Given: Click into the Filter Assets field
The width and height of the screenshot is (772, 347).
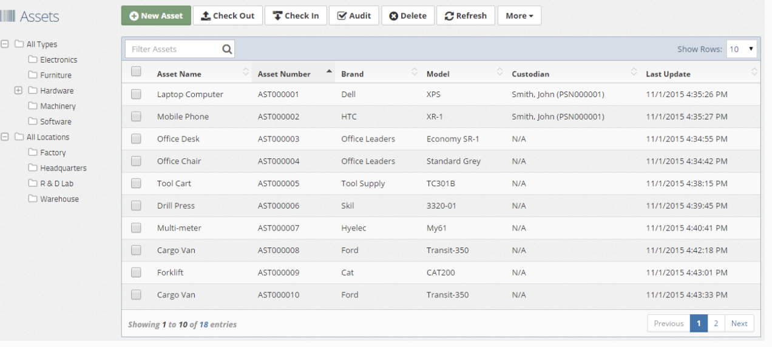Looking at the screenshot, I should click(x=173, y=50).
